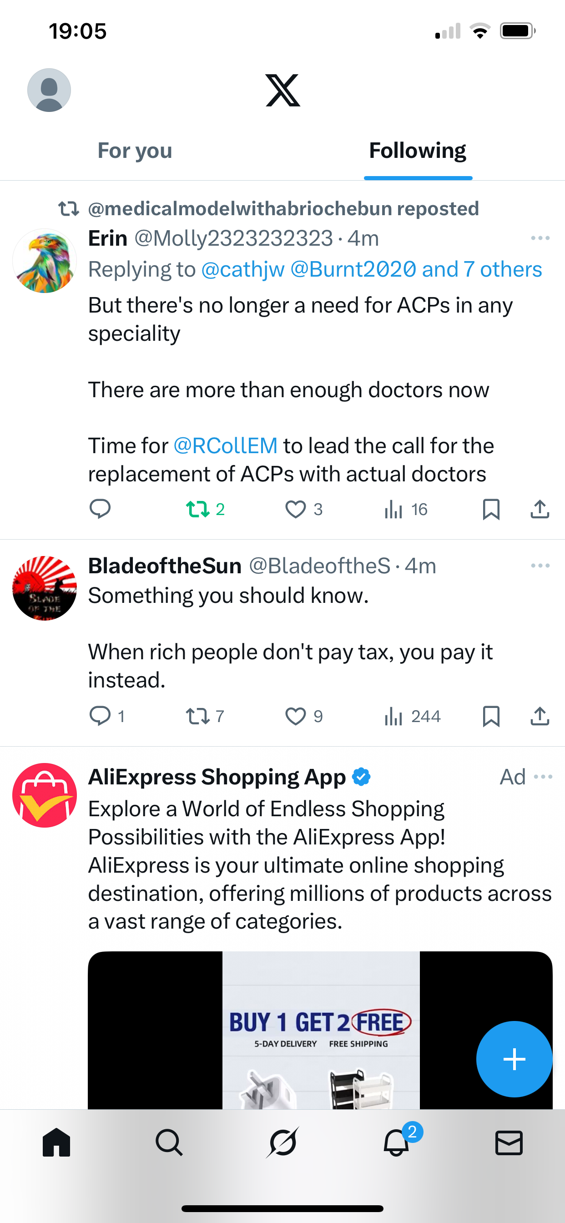View analytics for BladeoftheSun's post

point(412,716)
